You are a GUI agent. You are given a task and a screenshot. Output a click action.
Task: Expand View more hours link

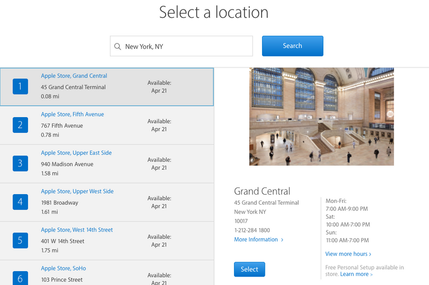(348, 254)
